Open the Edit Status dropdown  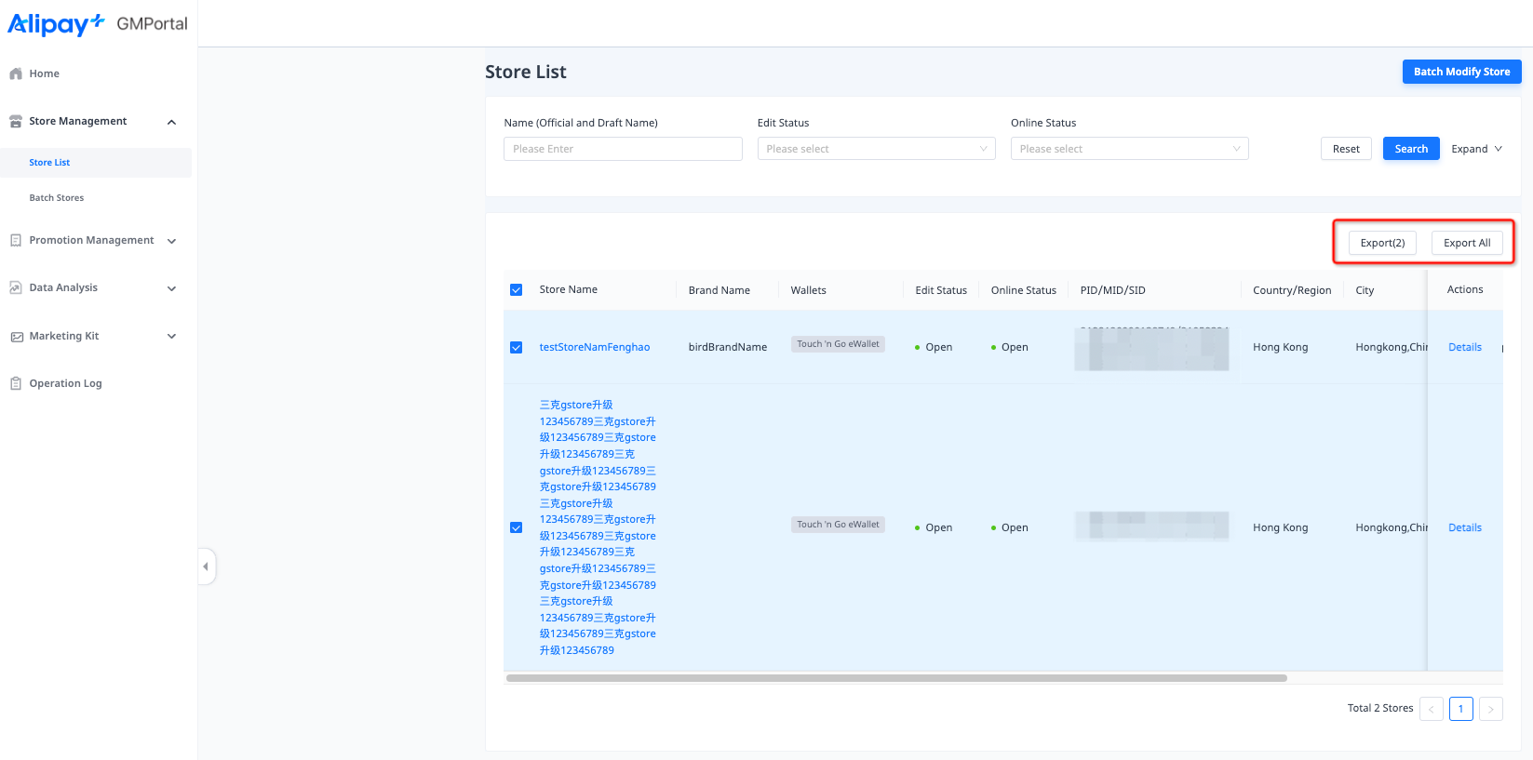(x=876, y=149)
